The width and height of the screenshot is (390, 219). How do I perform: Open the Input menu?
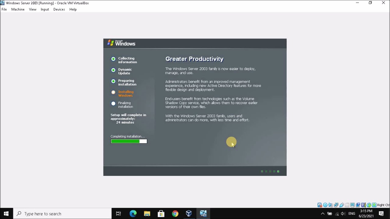(x=45, y=9)
